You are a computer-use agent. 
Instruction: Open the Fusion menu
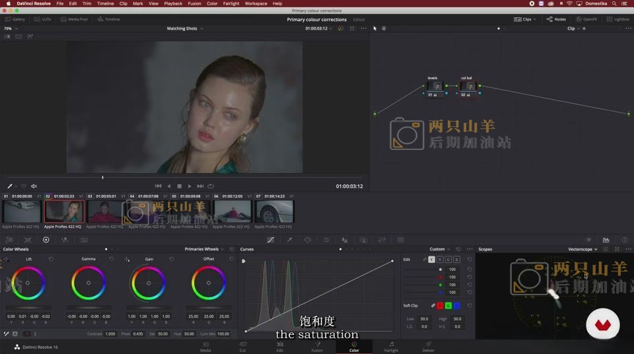click(194, 3)
